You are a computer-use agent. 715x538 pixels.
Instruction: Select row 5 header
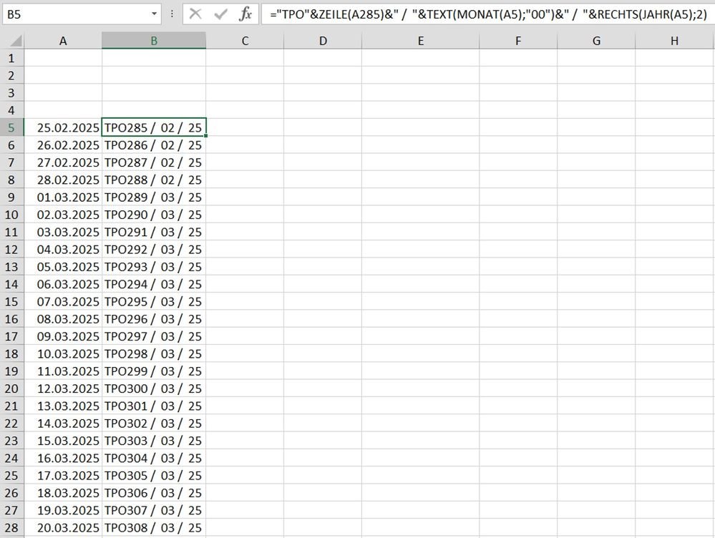(x=12, y=127)
